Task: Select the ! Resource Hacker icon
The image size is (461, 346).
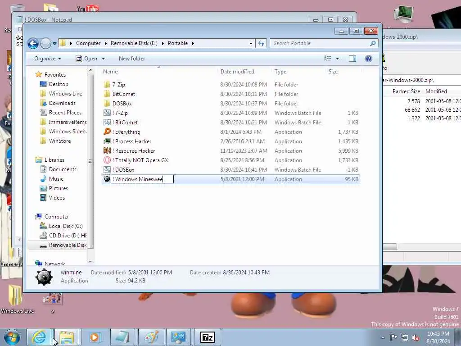Action: (107, 150)
